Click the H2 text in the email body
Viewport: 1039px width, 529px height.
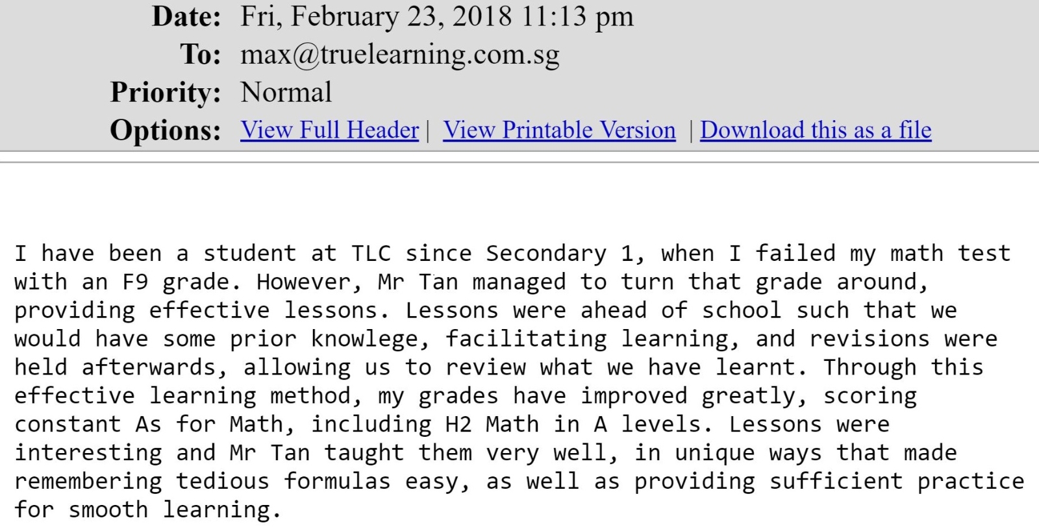pyautogui.click(x=458, y=424)
